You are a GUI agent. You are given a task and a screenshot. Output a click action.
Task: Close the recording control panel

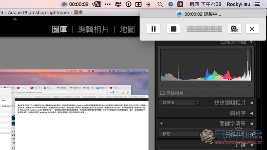(252, 29)
